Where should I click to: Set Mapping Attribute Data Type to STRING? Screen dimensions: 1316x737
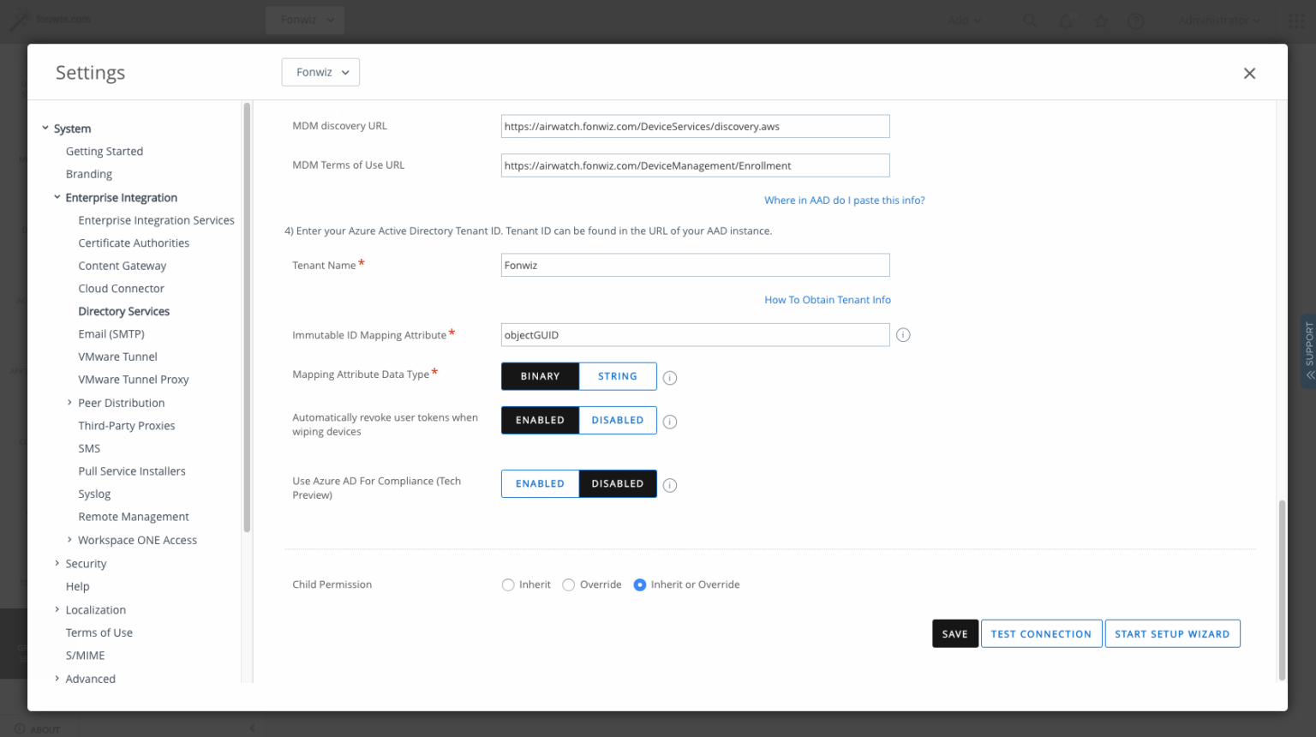click(617, 375)
